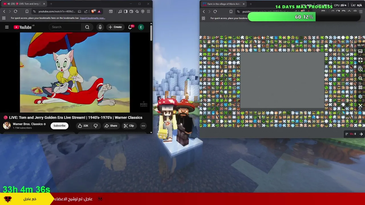
Task: Click the Tom and Jerry video player
Action: 75,73
